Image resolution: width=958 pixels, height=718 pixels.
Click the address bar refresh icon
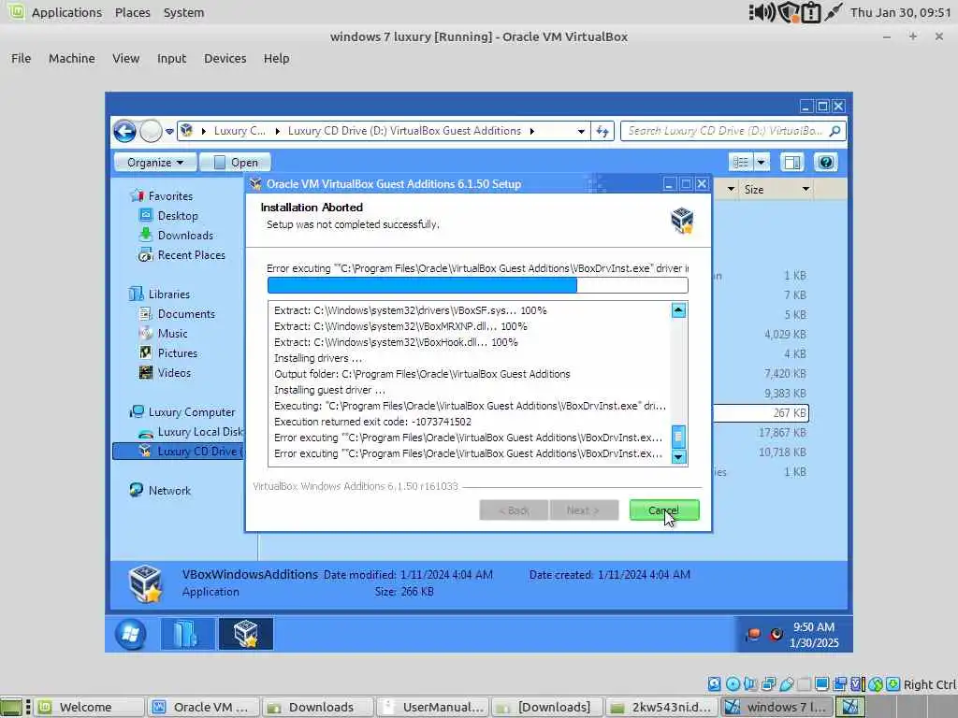coord(602,131)
